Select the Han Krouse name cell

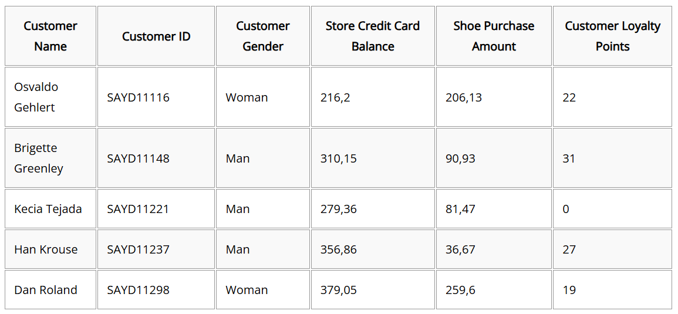click(50, 249)
